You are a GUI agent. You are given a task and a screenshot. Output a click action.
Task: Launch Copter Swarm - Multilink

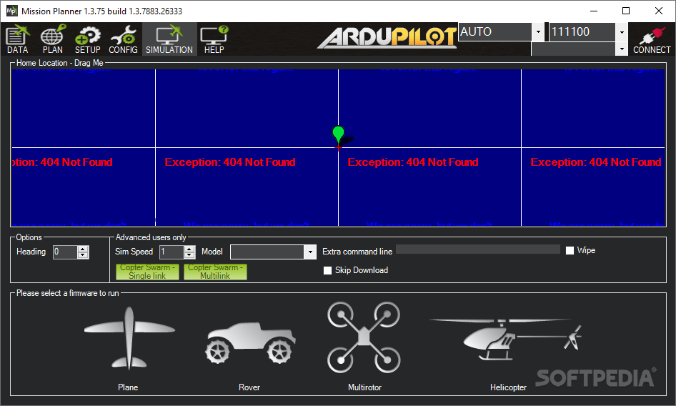pyautogui.click(x=215, y=272)
